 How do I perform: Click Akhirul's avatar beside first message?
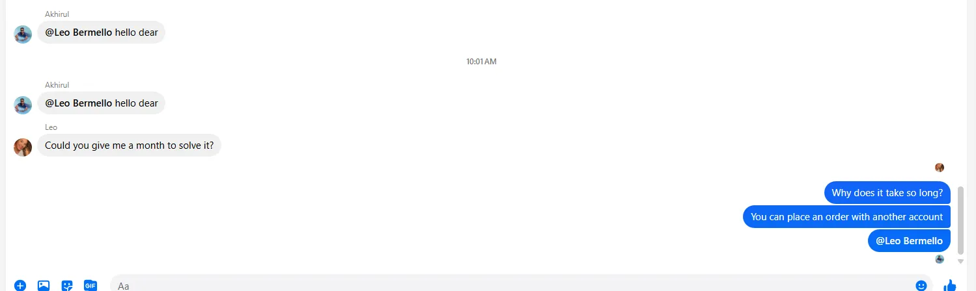pos(23,34)
